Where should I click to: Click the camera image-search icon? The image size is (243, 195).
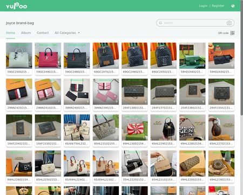pyautogui.click(x=229, y=23)
